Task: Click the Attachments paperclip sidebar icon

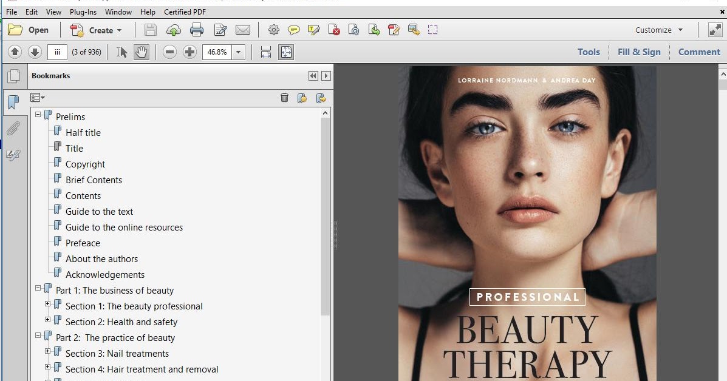Action: 15,128
